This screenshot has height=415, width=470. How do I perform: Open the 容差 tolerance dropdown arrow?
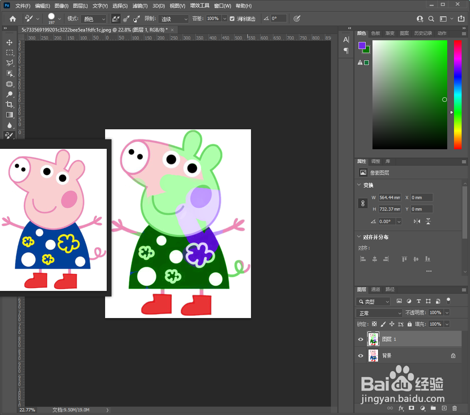[225, 18]
